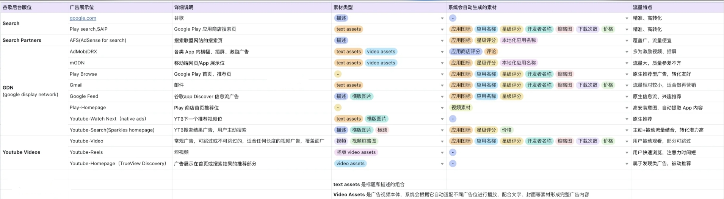Click the 评论 tag in AdMob/DRX row
The height and width of the screenshot is (199, 724).
491,52
